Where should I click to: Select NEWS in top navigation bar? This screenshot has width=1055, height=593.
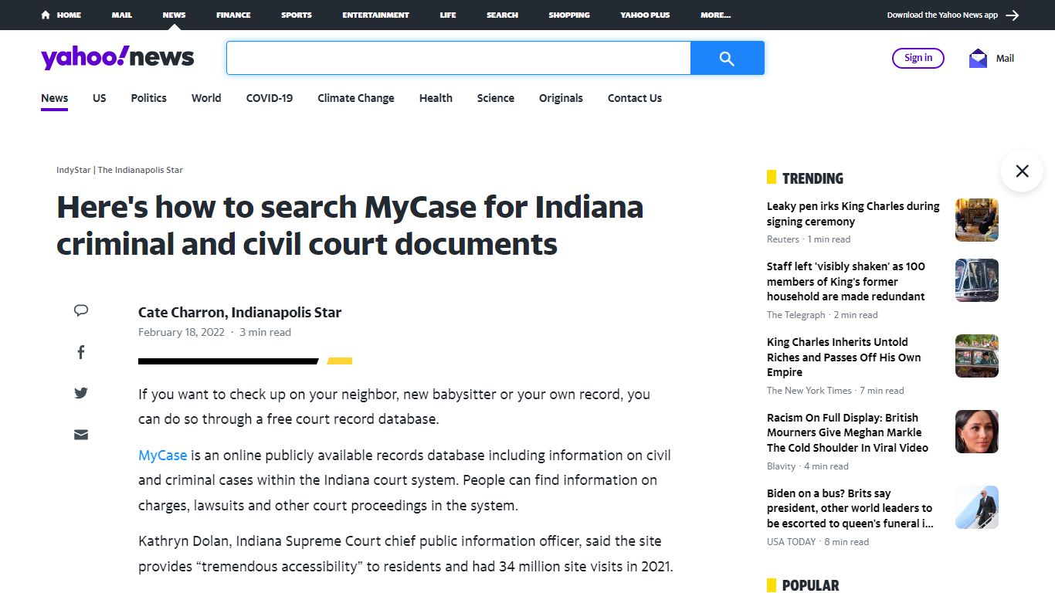pos(174,15)
